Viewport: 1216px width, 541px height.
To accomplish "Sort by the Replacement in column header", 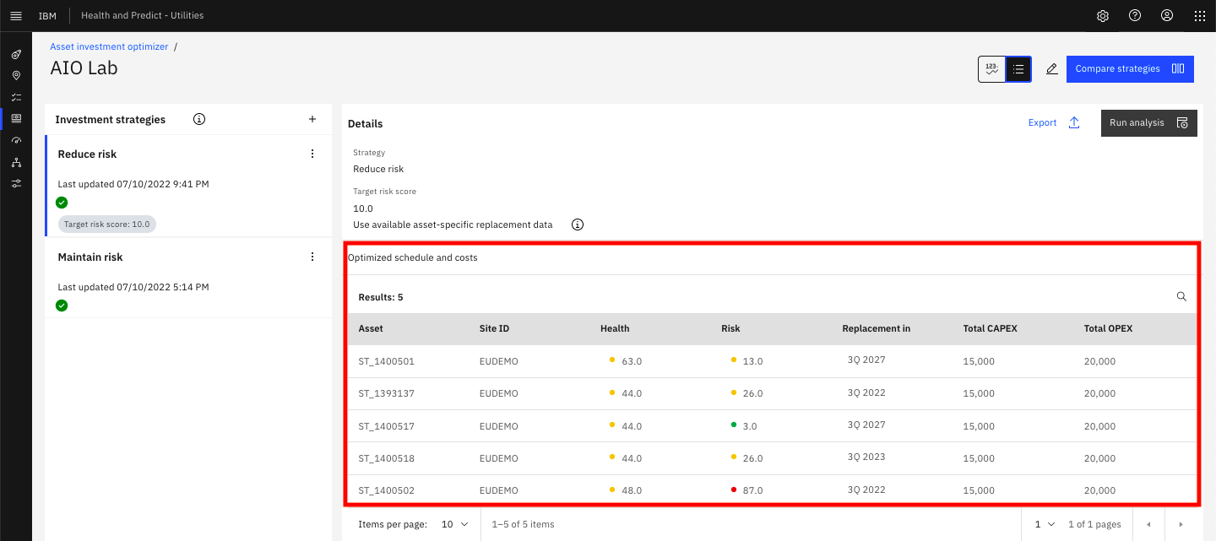I will 876,329.
